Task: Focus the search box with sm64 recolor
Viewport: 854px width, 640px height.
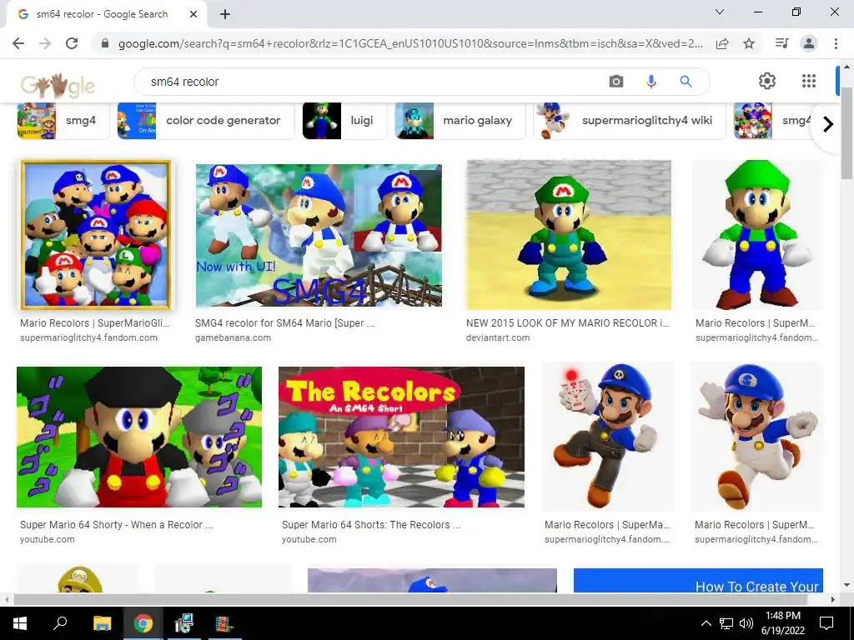Action: [x=370, y=82]
